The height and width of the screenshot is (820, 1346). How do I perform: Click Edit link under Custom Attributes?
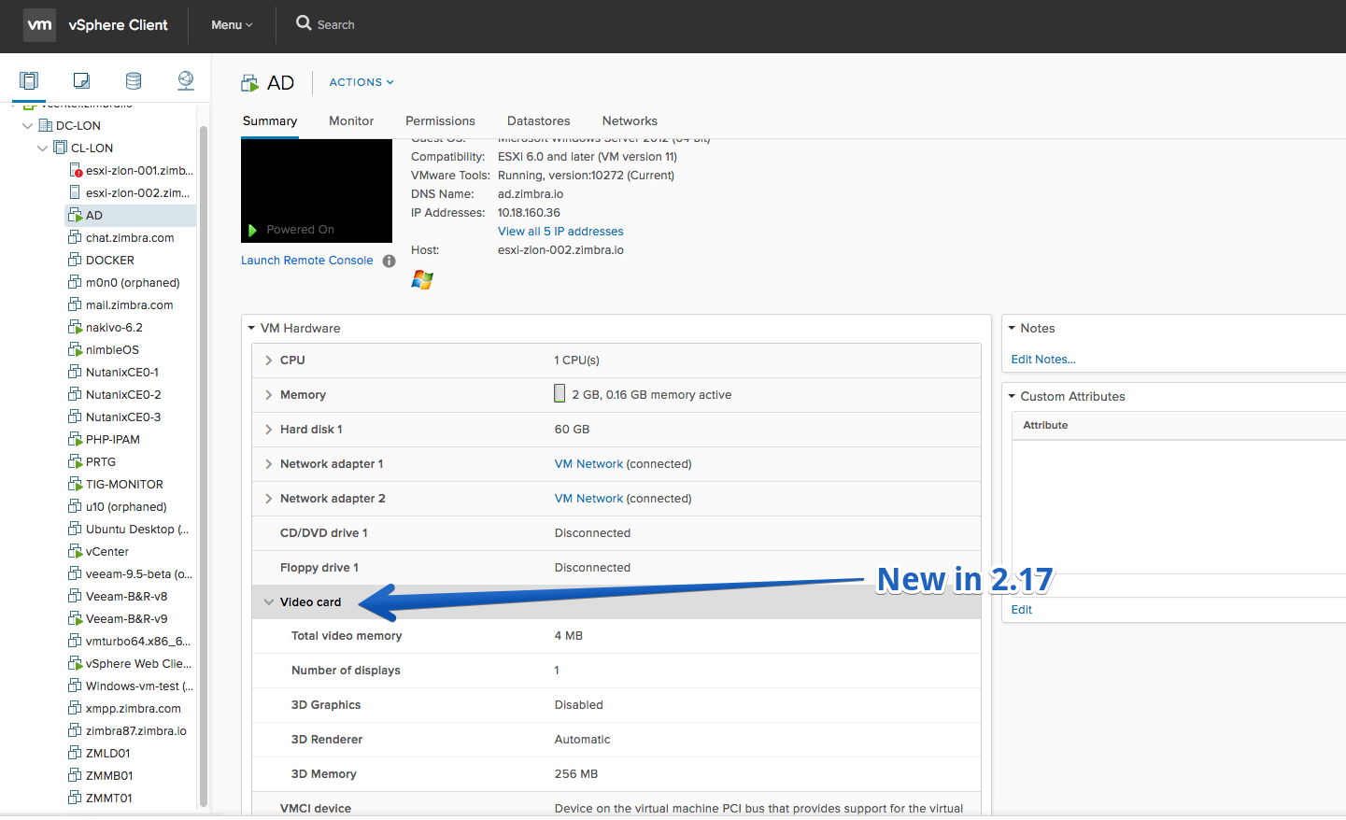[1022, 610]
